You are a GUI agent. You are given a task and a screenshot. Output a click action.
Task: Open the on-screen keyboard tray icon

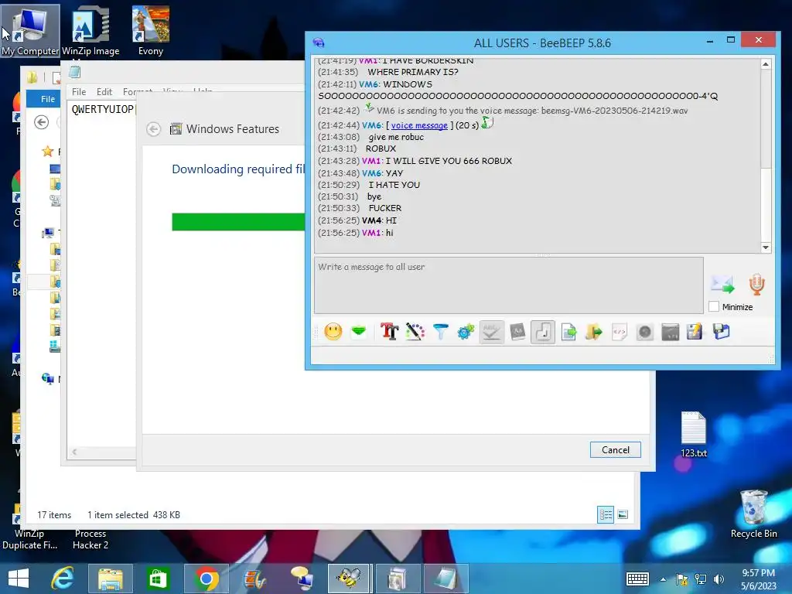click(637, 579)
